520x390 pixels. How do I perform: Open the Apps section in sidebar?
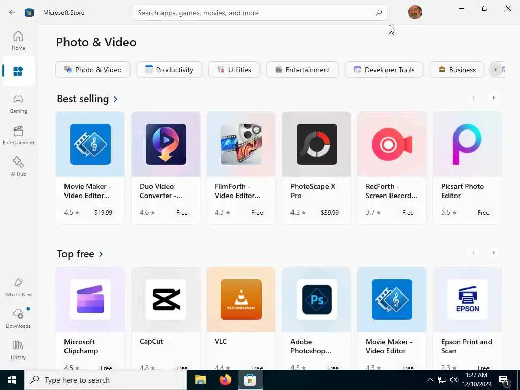click(18, 71)
